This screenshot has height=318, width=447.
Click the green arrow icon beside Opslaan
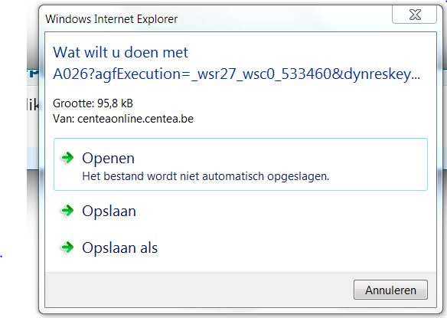point(67,211)
